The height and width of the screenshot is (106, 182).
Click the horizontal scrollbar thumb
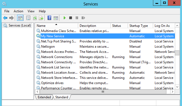(x=103, y=91)
